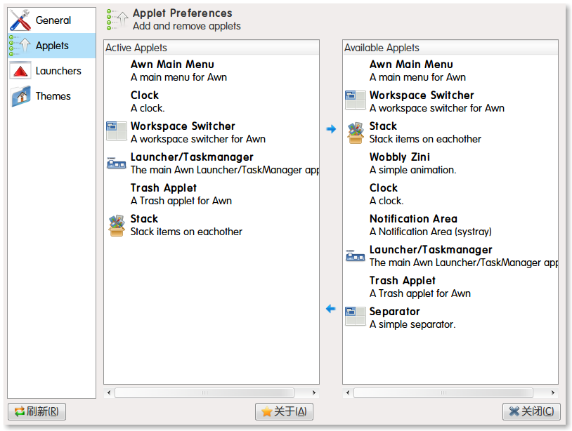The height and width of the screenshot is (431, 572).
Task: Choose Trash Applet in Active Applets
Action: click(212, 194)
